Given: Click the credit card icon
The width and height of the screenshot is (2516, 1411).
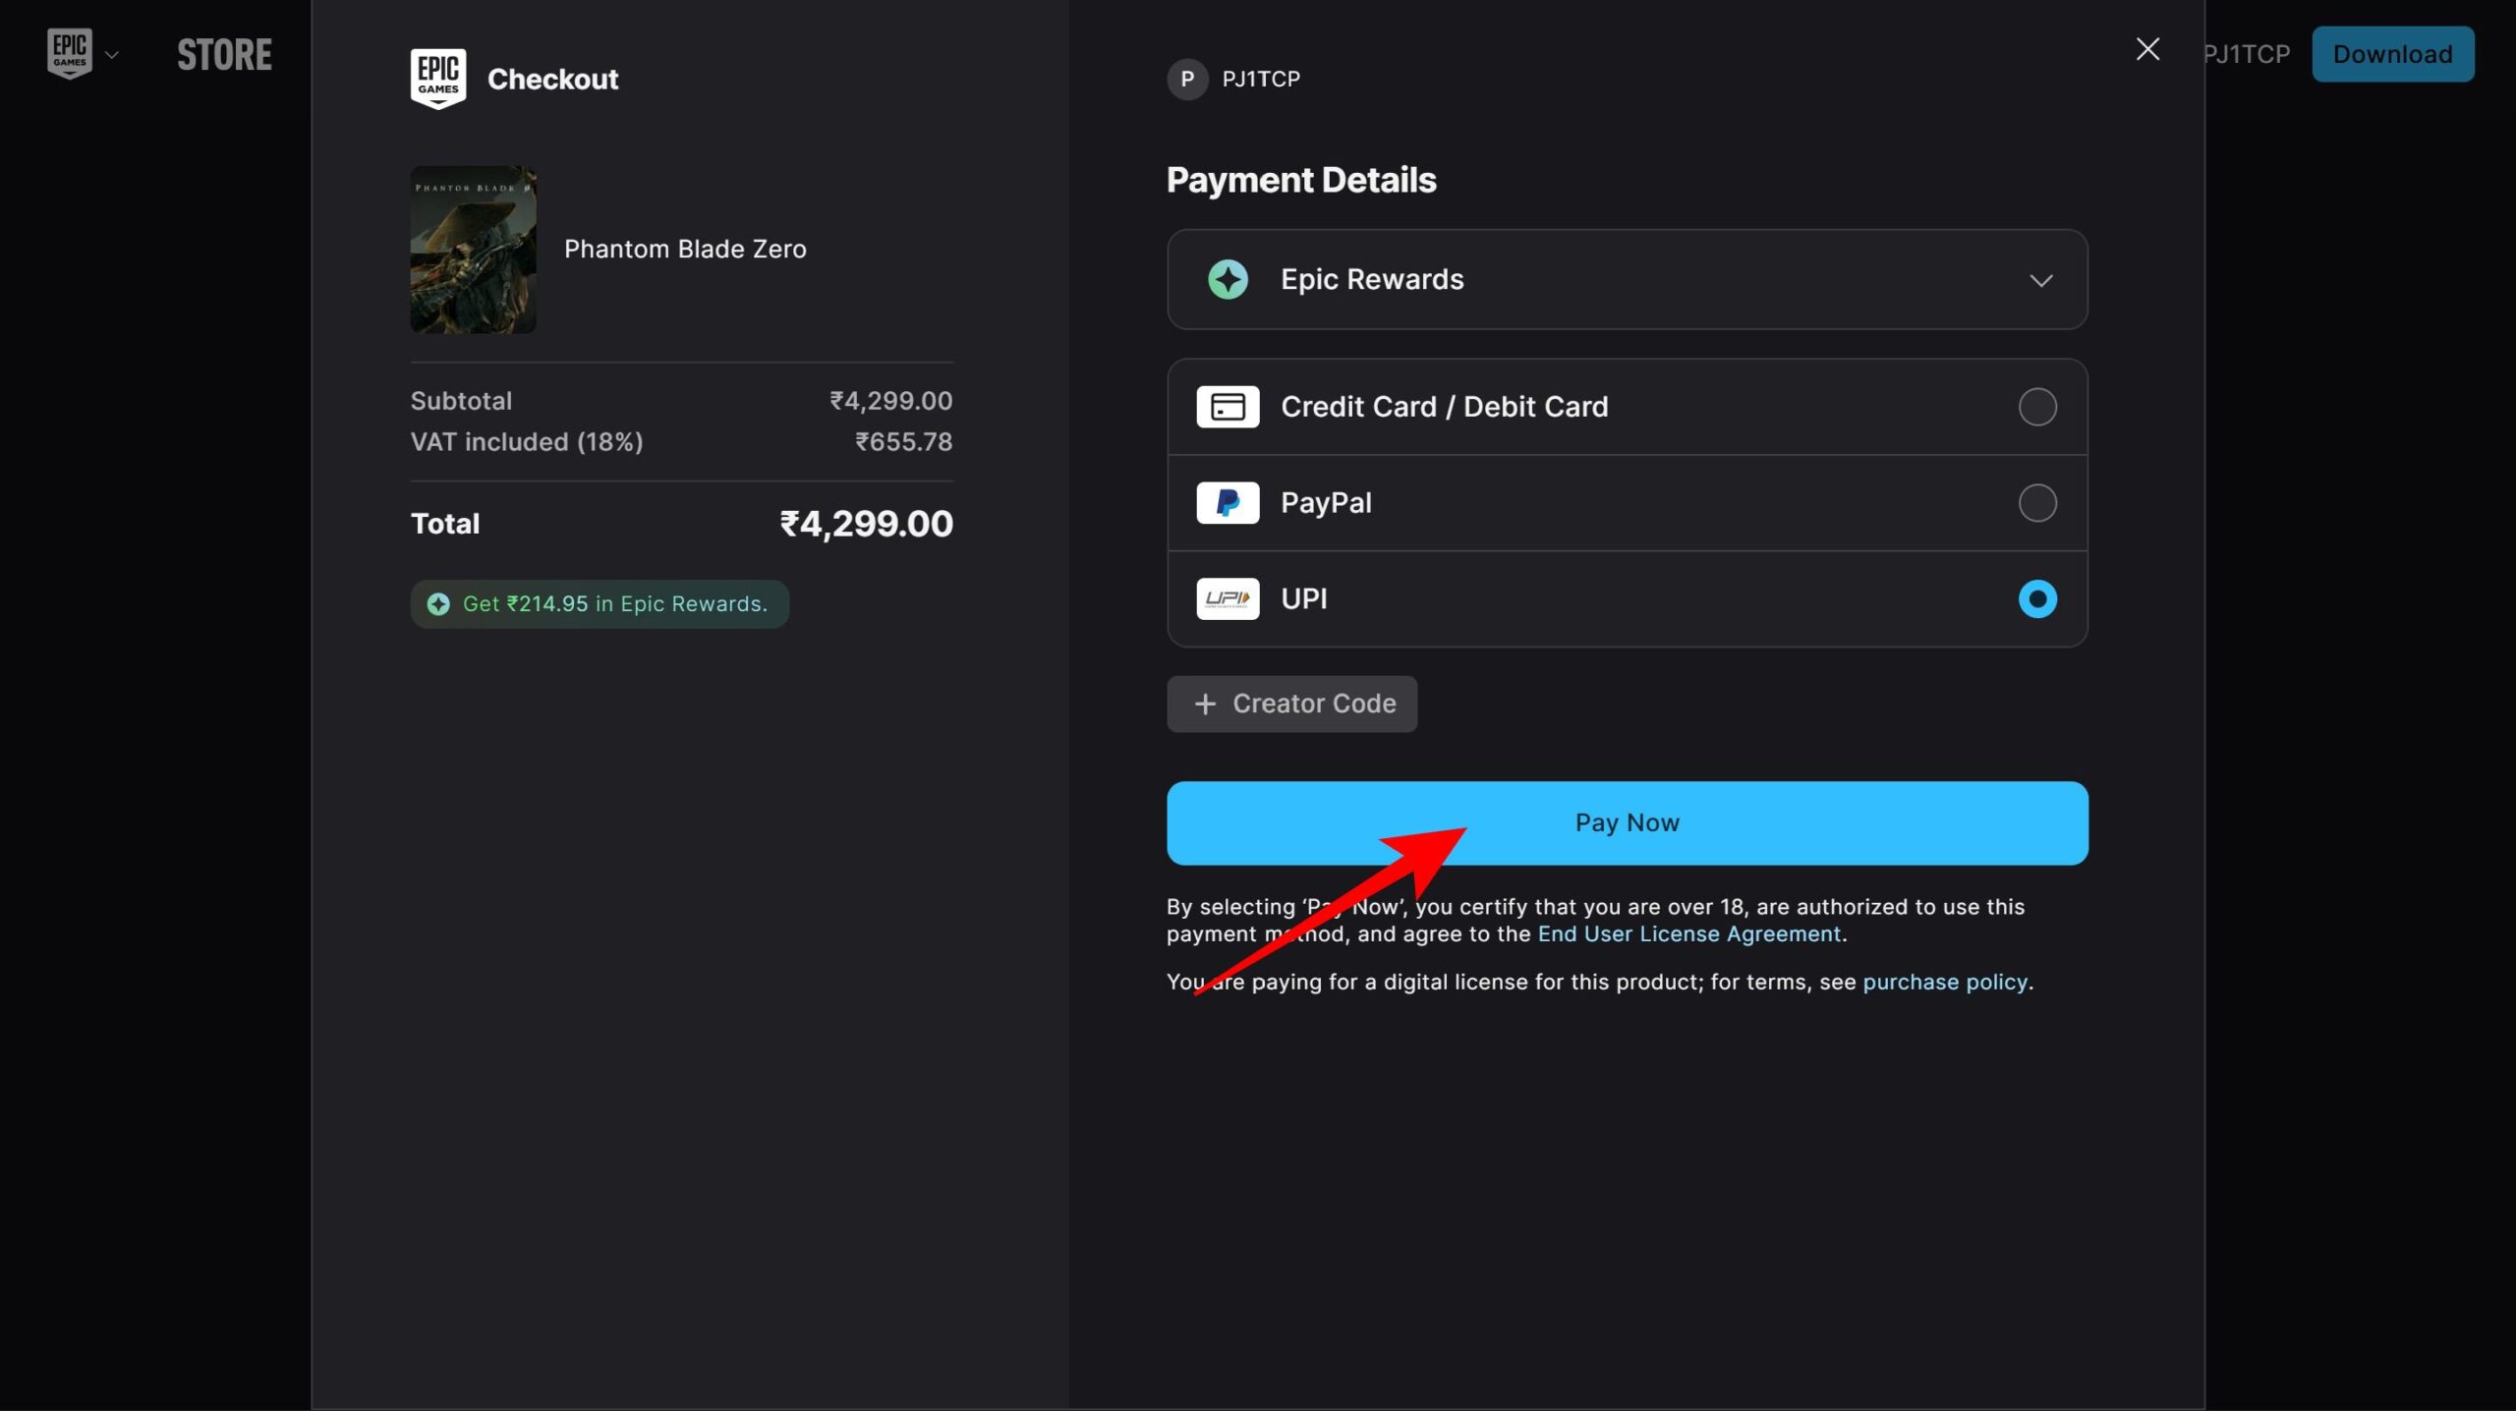Looking at the screenshot, I should click(x=1228, y=407).
